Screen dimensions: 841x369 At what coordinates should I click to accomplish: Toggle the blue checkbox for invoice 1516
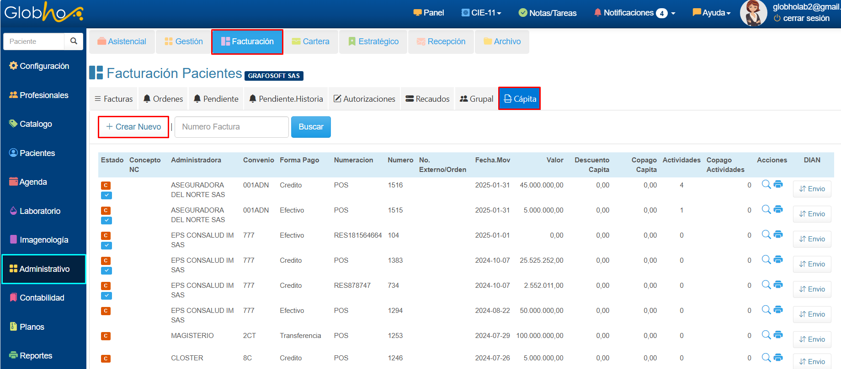(x=106, y=195)
